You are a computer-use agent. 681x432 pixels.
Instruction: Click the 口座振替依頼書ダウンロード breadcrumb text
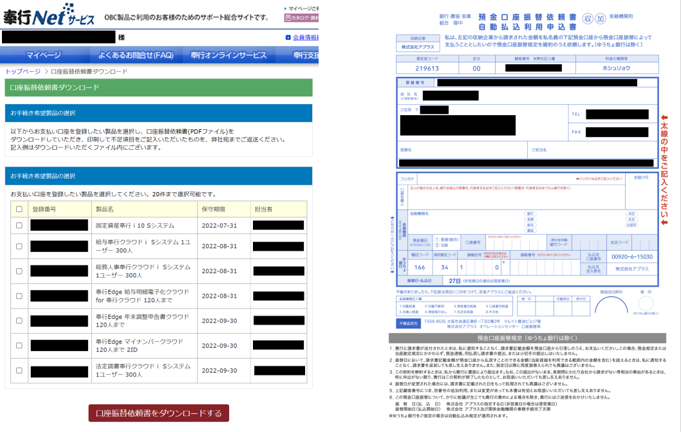pyautogui.click(x=89, y=71)
